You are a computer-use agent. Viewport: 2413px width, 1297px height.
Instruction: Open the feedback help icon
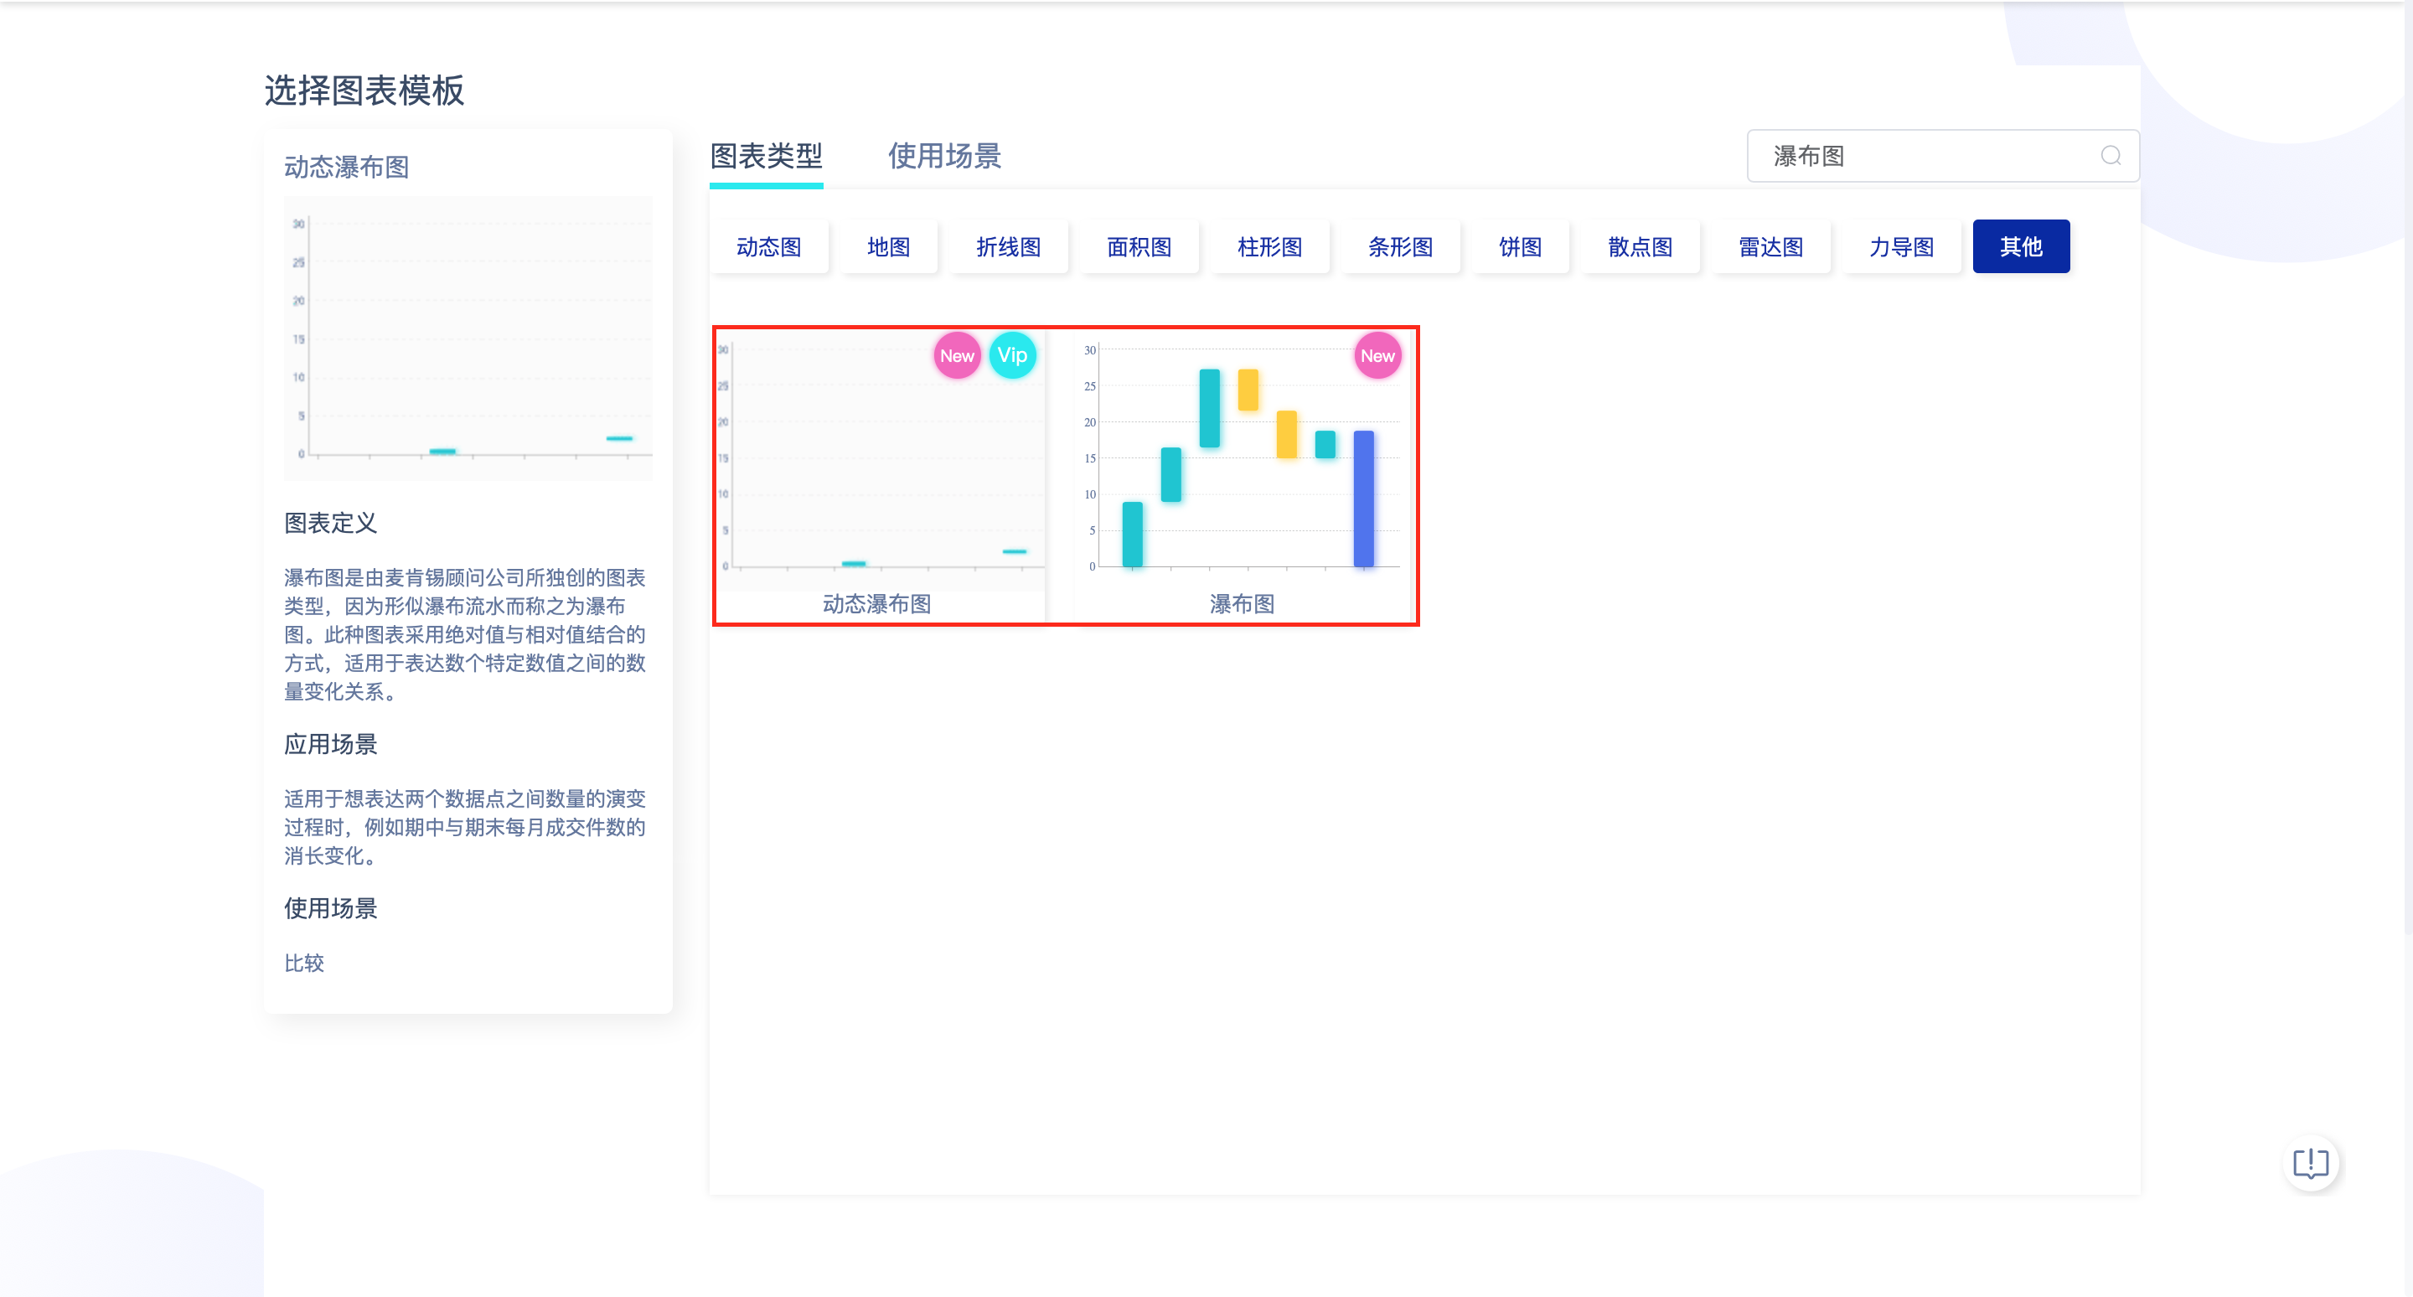[2310, 1163]
